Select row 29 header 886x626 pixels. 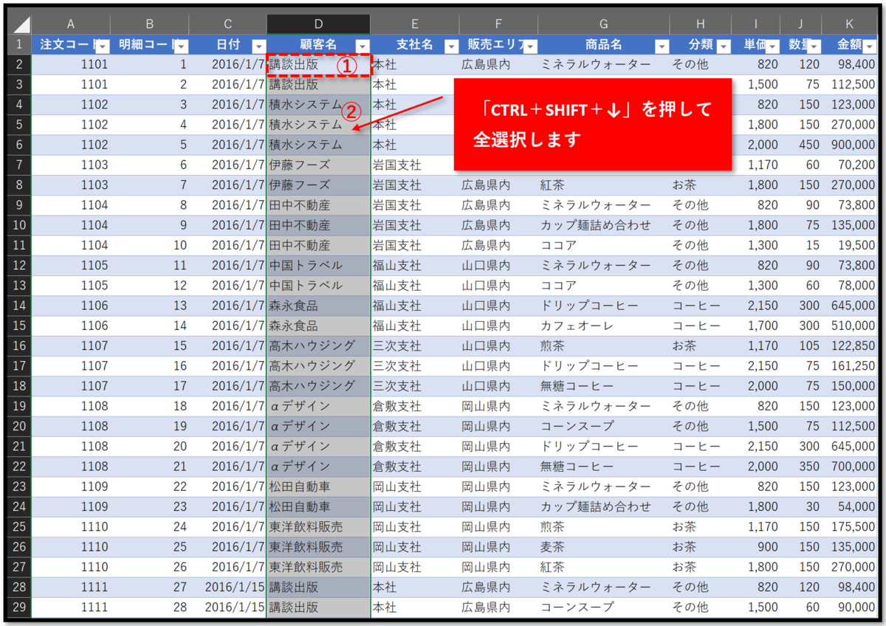point(18,607)
